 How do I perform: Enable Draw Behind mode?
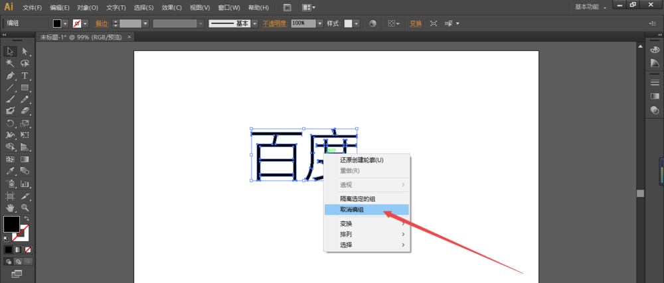coord(18,261)
